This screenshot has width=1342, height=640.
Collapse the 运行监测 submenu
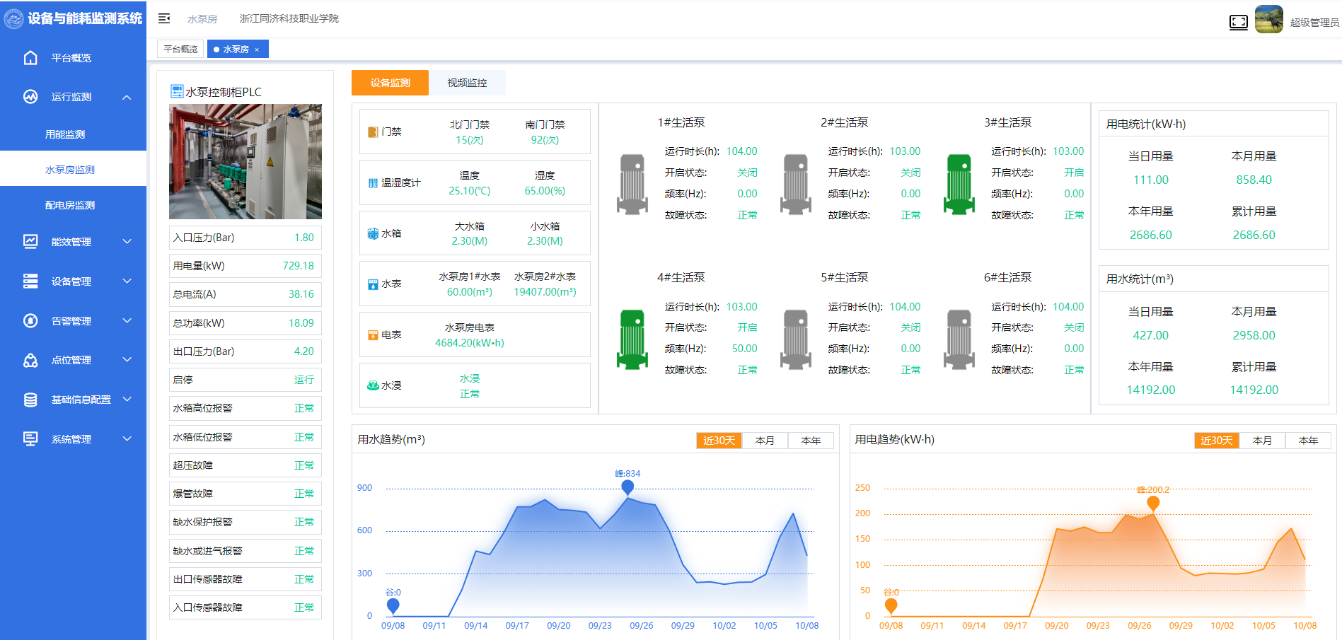(x=127, y=97)
